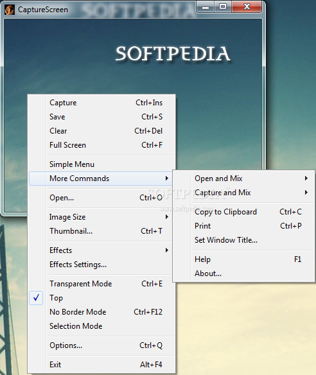Choose Print in the submenu
The height and width of the screenshot is (375, 316).
tap(244, 226)
